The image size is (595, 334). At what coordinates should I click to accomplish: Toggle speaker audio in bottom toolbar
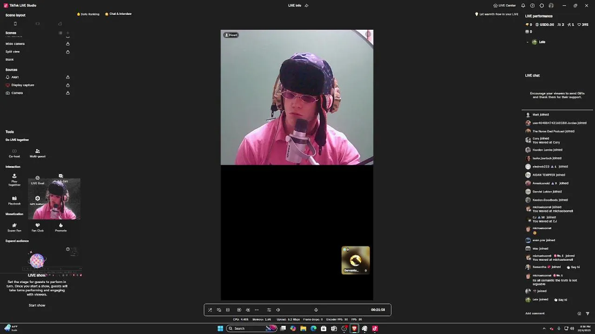278,310
